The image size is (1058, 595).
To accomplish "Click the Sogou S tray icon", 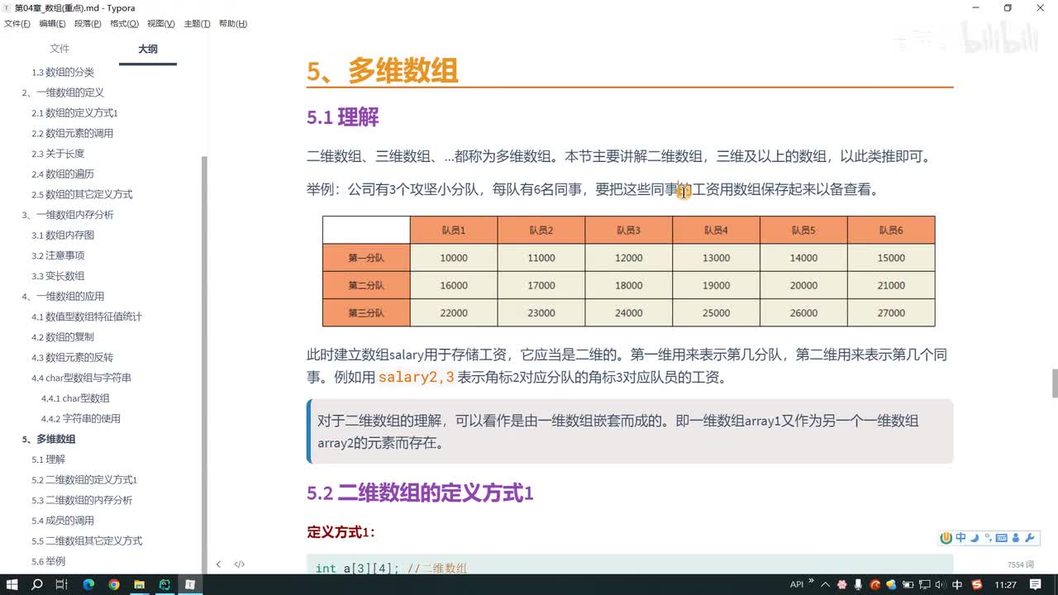I will pyautogui.click(x=977, y=584).
